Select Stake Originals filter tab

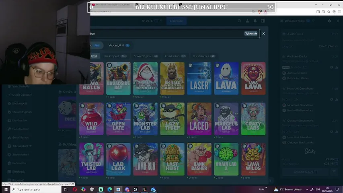click(146, 56)
